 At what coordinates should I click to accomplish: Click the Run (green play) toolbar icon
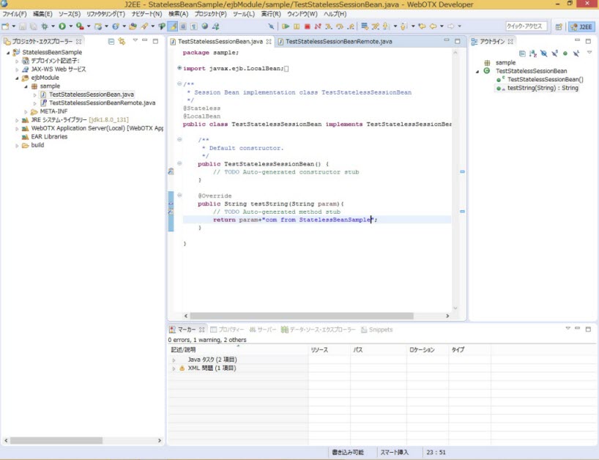coord(62,26)
